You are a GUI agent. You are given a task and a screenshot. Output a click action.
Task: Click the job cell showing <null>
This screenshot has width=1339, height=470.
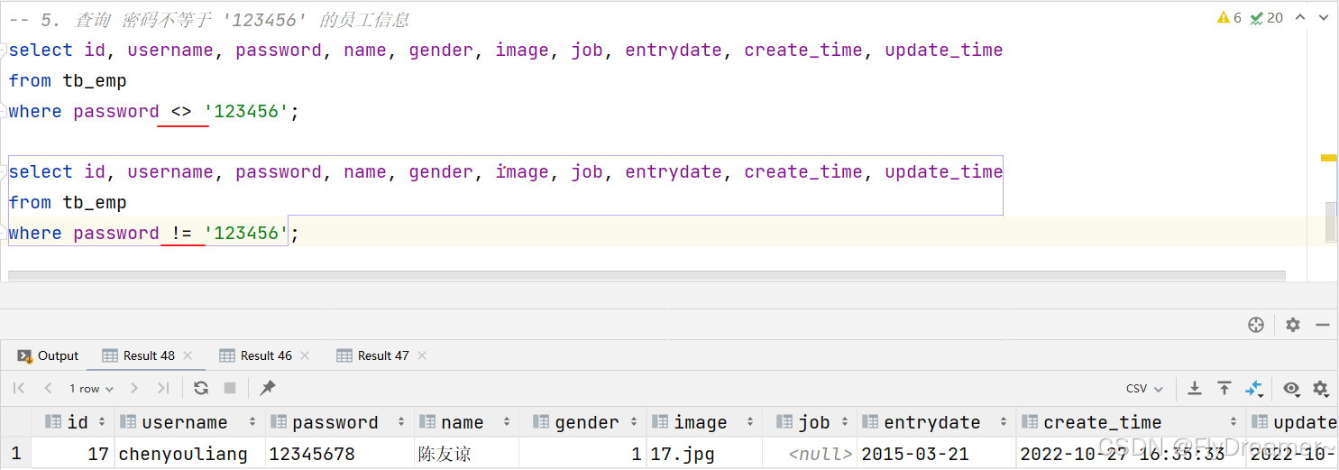(810, 454)
